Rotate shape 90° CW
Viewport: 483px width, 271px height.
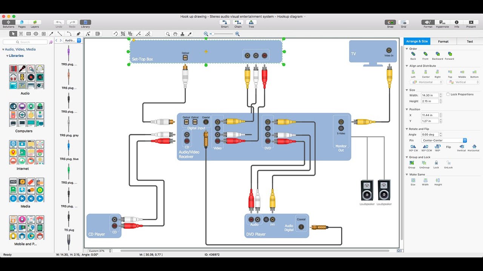click(x=414, y=148)
